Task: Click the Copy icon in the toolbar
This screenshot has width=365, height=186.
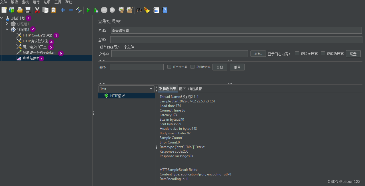Action: [x=45, y=10]
